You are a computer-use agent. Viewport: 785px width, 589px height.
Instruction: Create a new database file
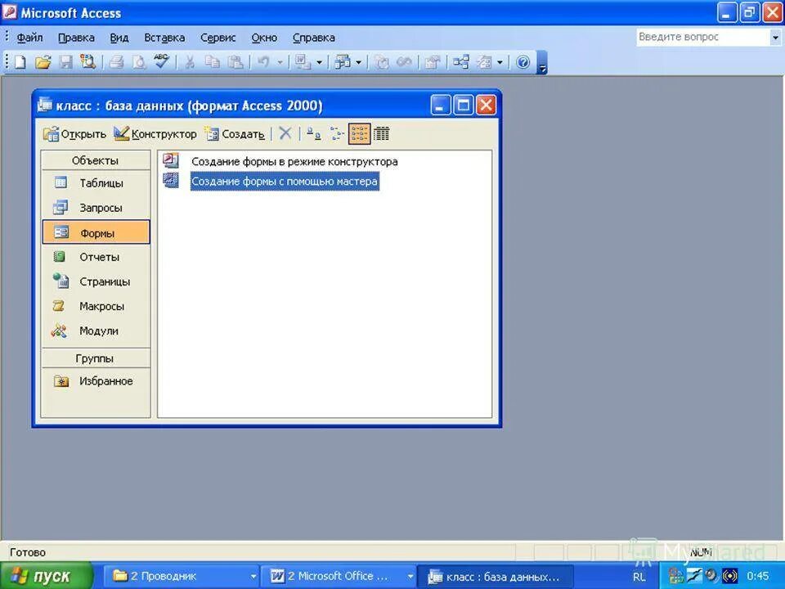pos(20,62)
